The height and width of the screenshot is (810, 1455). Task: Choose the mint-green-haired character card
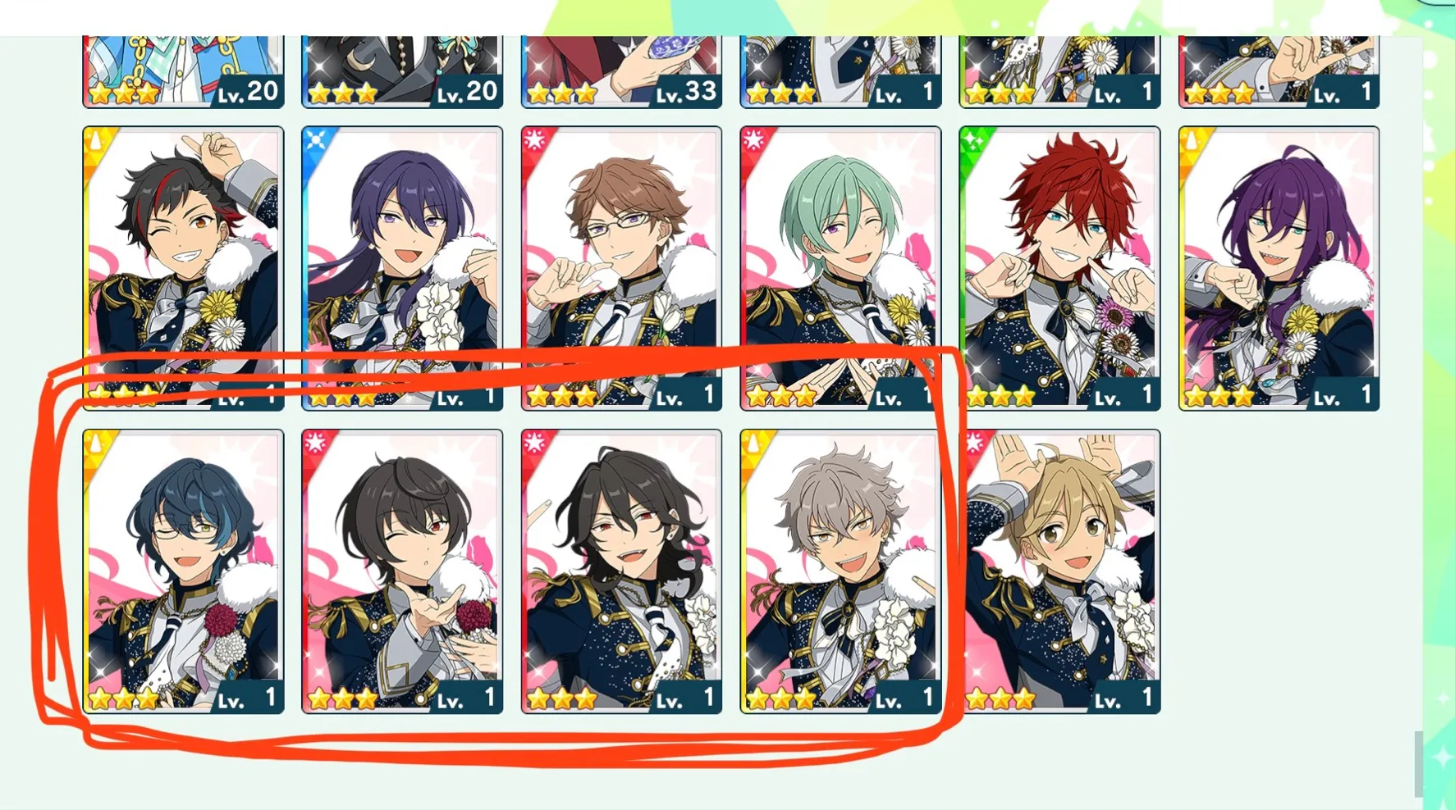click(840, 268)
